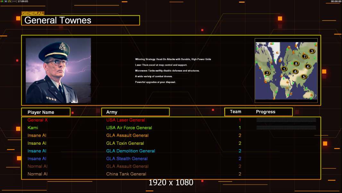
Task: Click team number 1 for Kami
Action: coord(240,128)
